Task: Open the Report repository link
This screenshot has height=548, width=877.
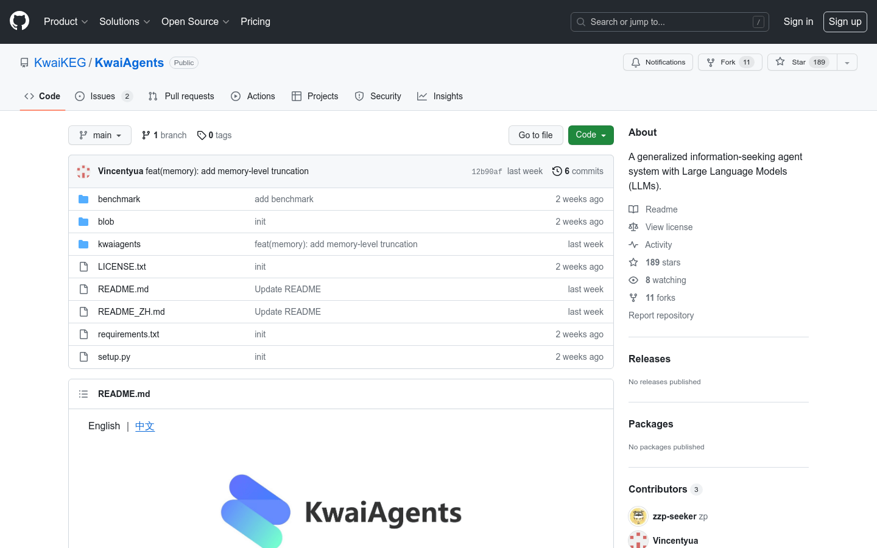Action: [661, 315]
